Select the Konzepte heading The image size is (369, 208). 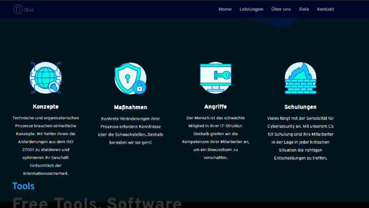pyautogui.click(x=46, y=107)
